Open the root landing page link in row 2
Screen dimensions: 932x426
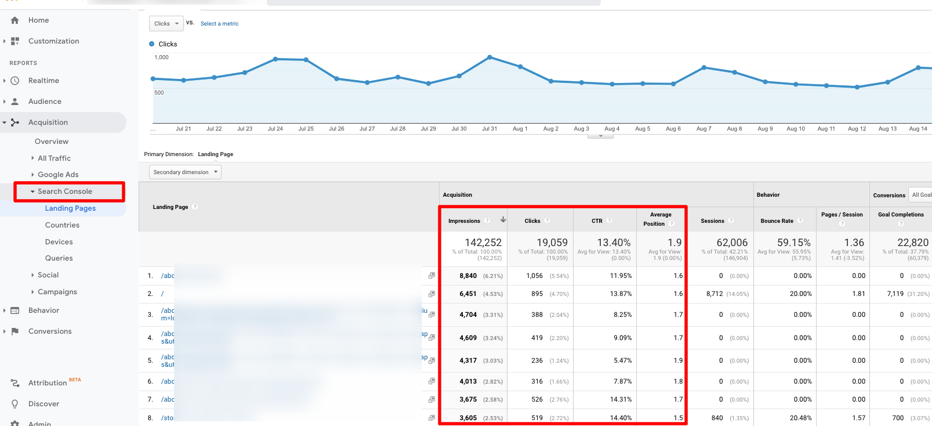coord(162,294)
